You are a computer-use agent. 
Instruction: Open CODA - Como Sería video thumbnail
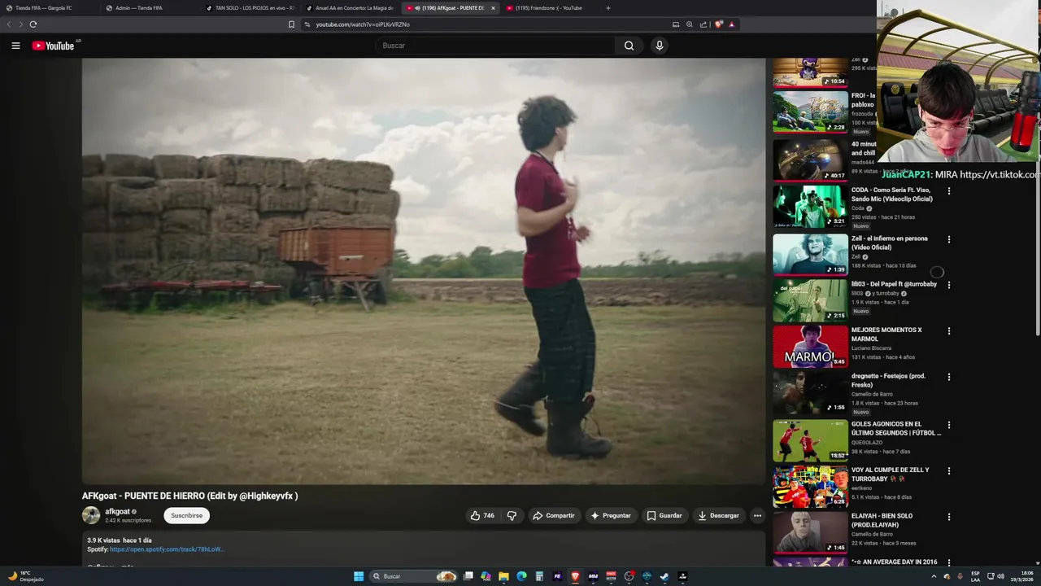pyautogui.click(x=810, y=207)
